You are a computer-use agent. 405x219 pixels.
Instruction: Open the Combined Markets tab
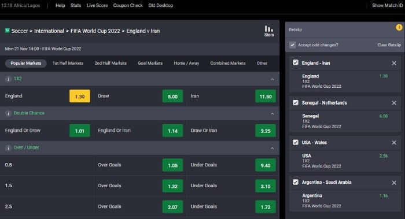click(x=228, y=63)
